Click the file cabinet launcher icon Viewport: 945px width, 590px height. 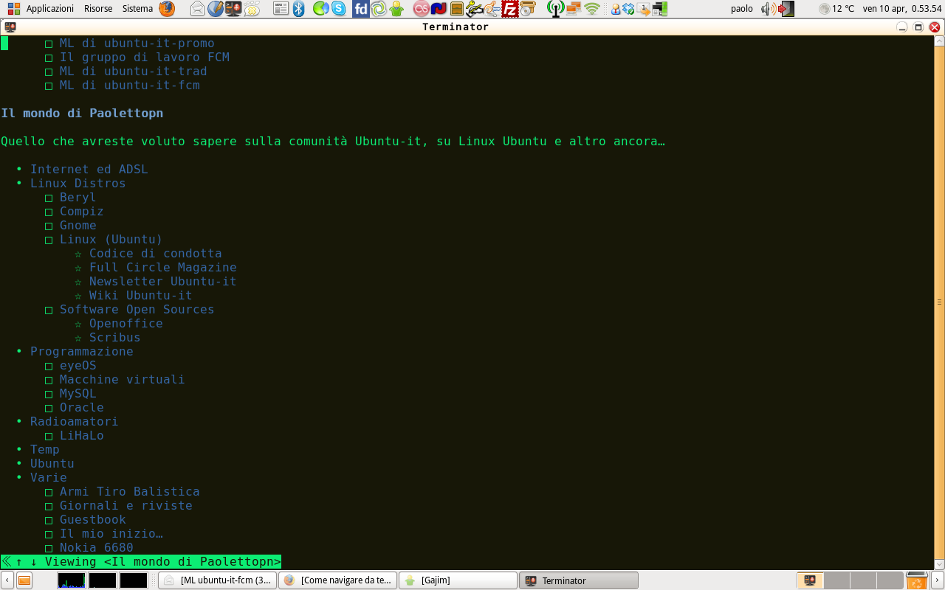(x=457, y=9)
